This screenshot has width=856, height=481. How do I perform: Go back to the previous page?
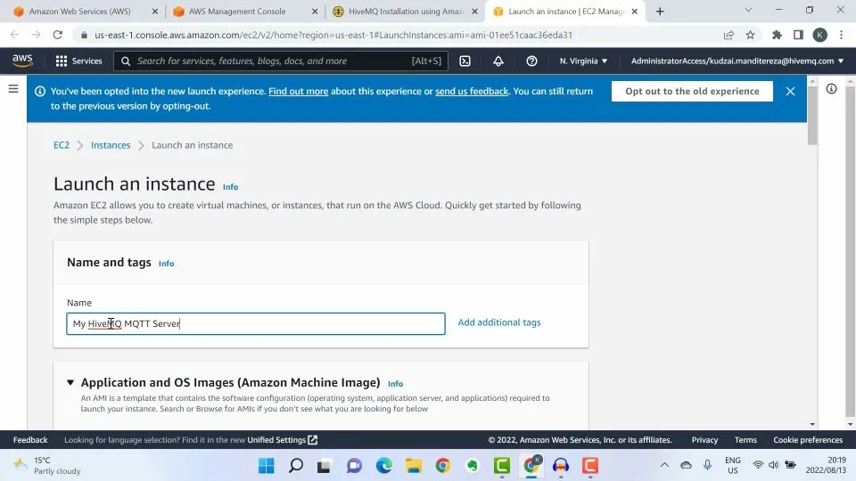click(x=15, y=35)
